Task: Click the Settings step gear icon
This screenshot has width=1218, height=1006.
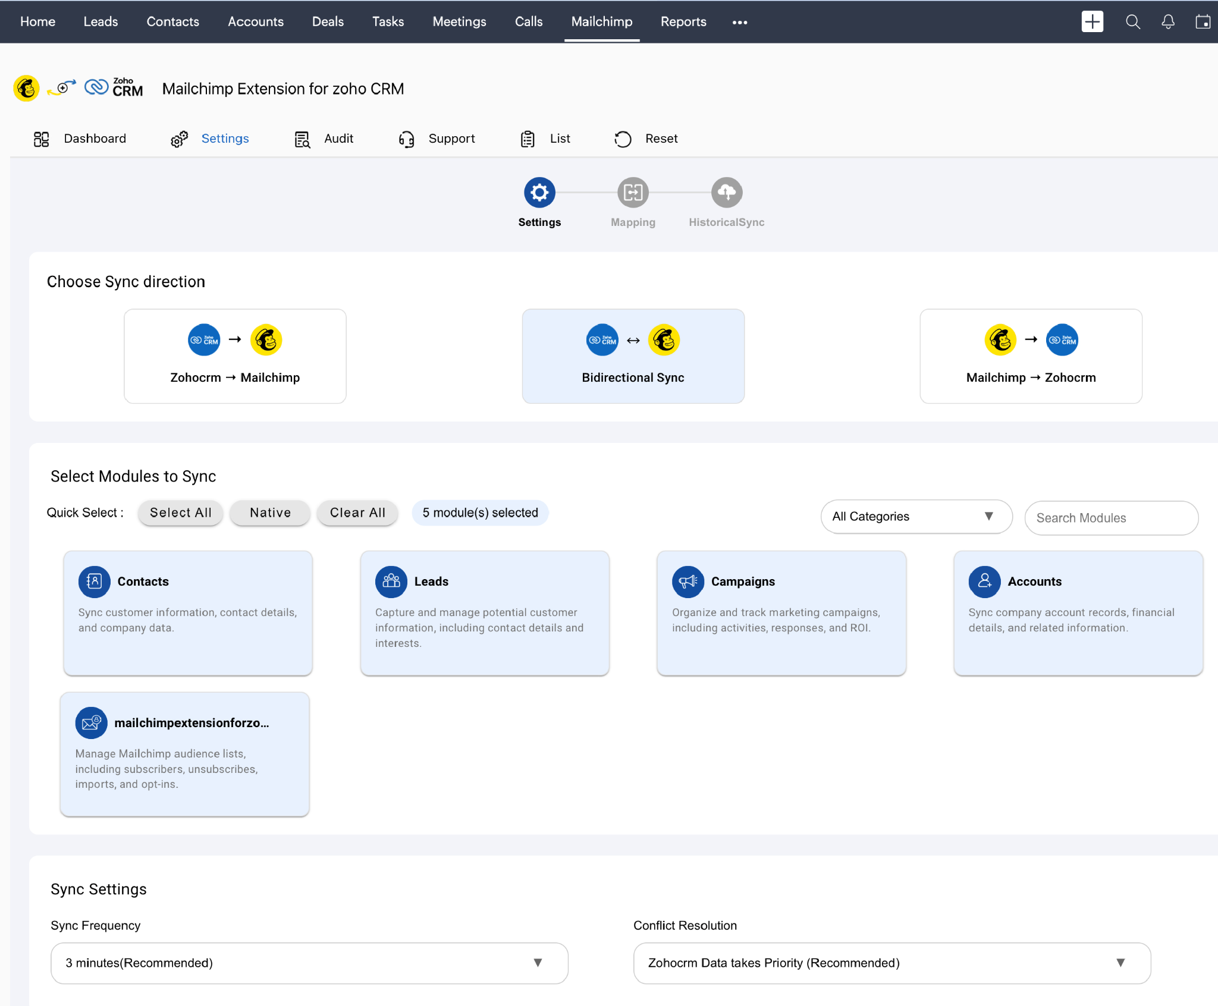Action: pos(539,193)
